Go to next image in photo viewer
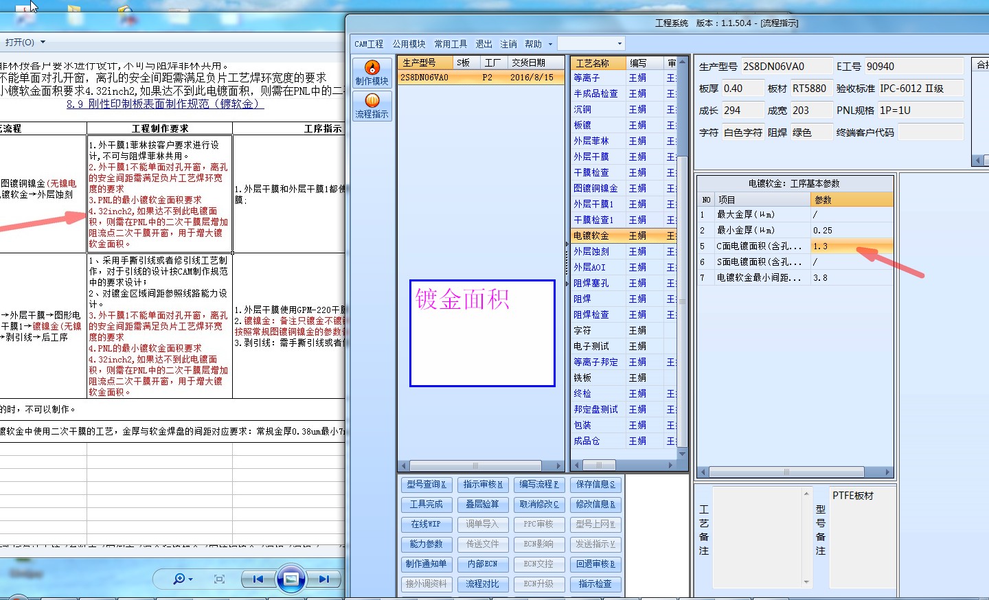 (323, 579)
